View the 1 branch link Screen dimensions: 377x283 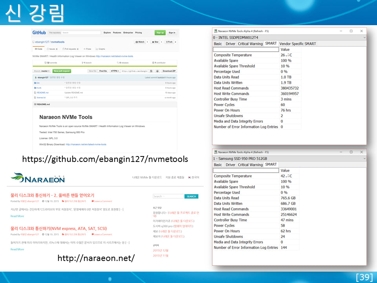[x=87, y=62]
